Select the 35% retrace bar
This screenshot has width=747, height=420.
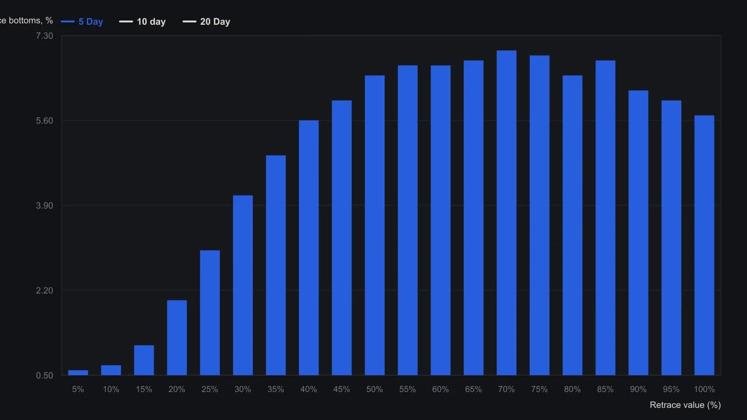pos(276,265)
